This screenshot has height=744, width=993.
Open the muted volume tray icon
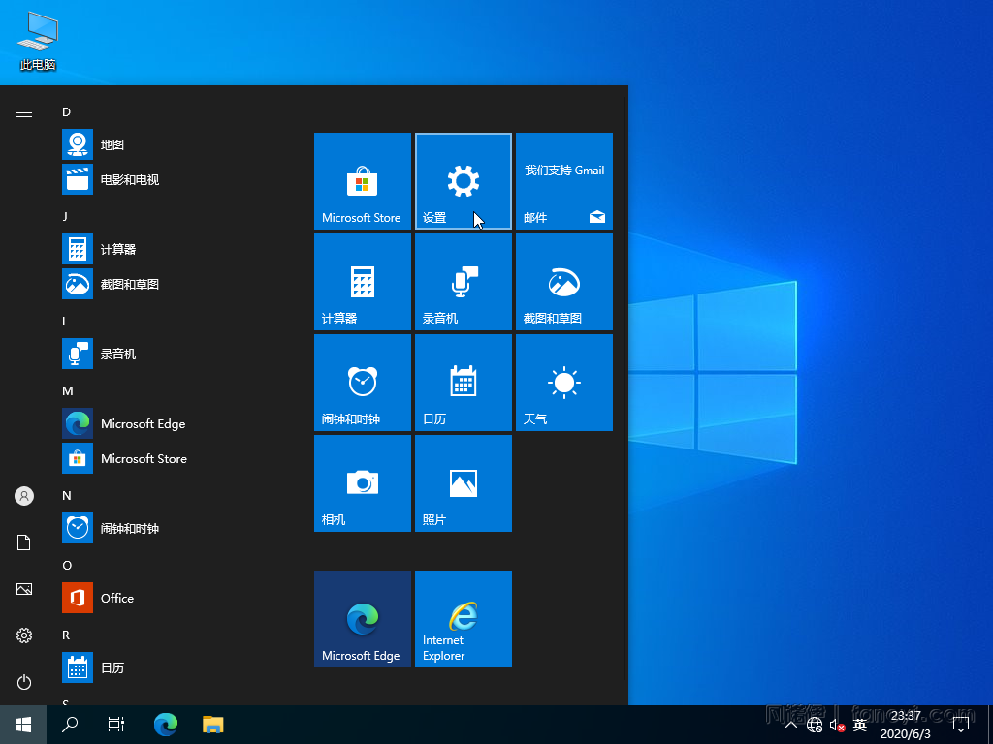(x=837, y=726)
